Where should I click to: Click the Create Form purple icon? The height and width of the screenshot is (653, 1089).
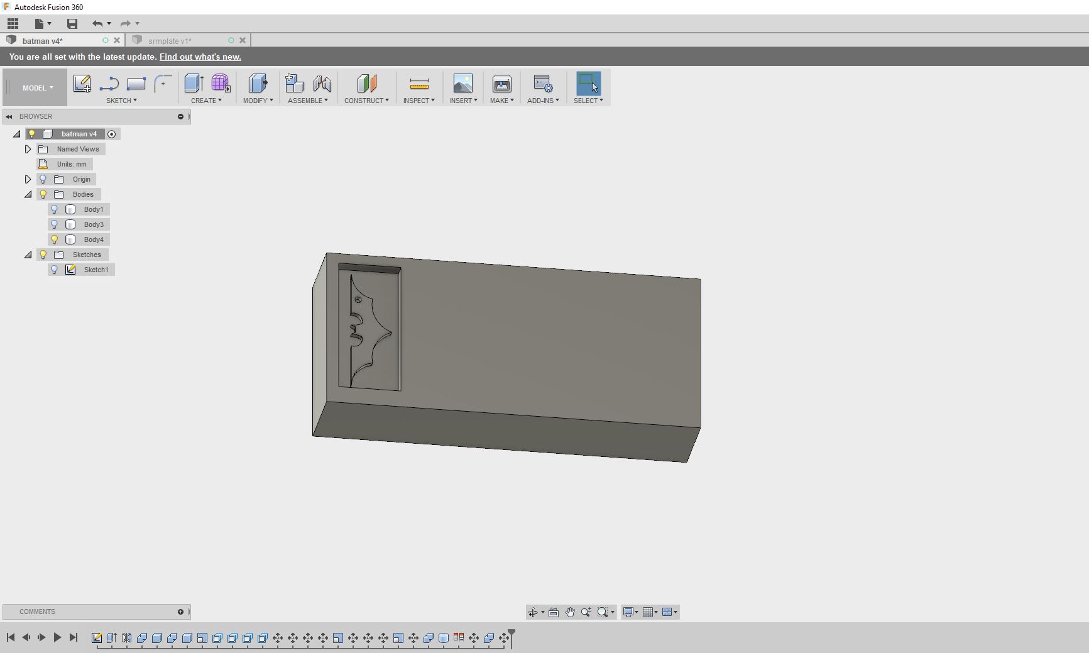[x=221, y=84]
